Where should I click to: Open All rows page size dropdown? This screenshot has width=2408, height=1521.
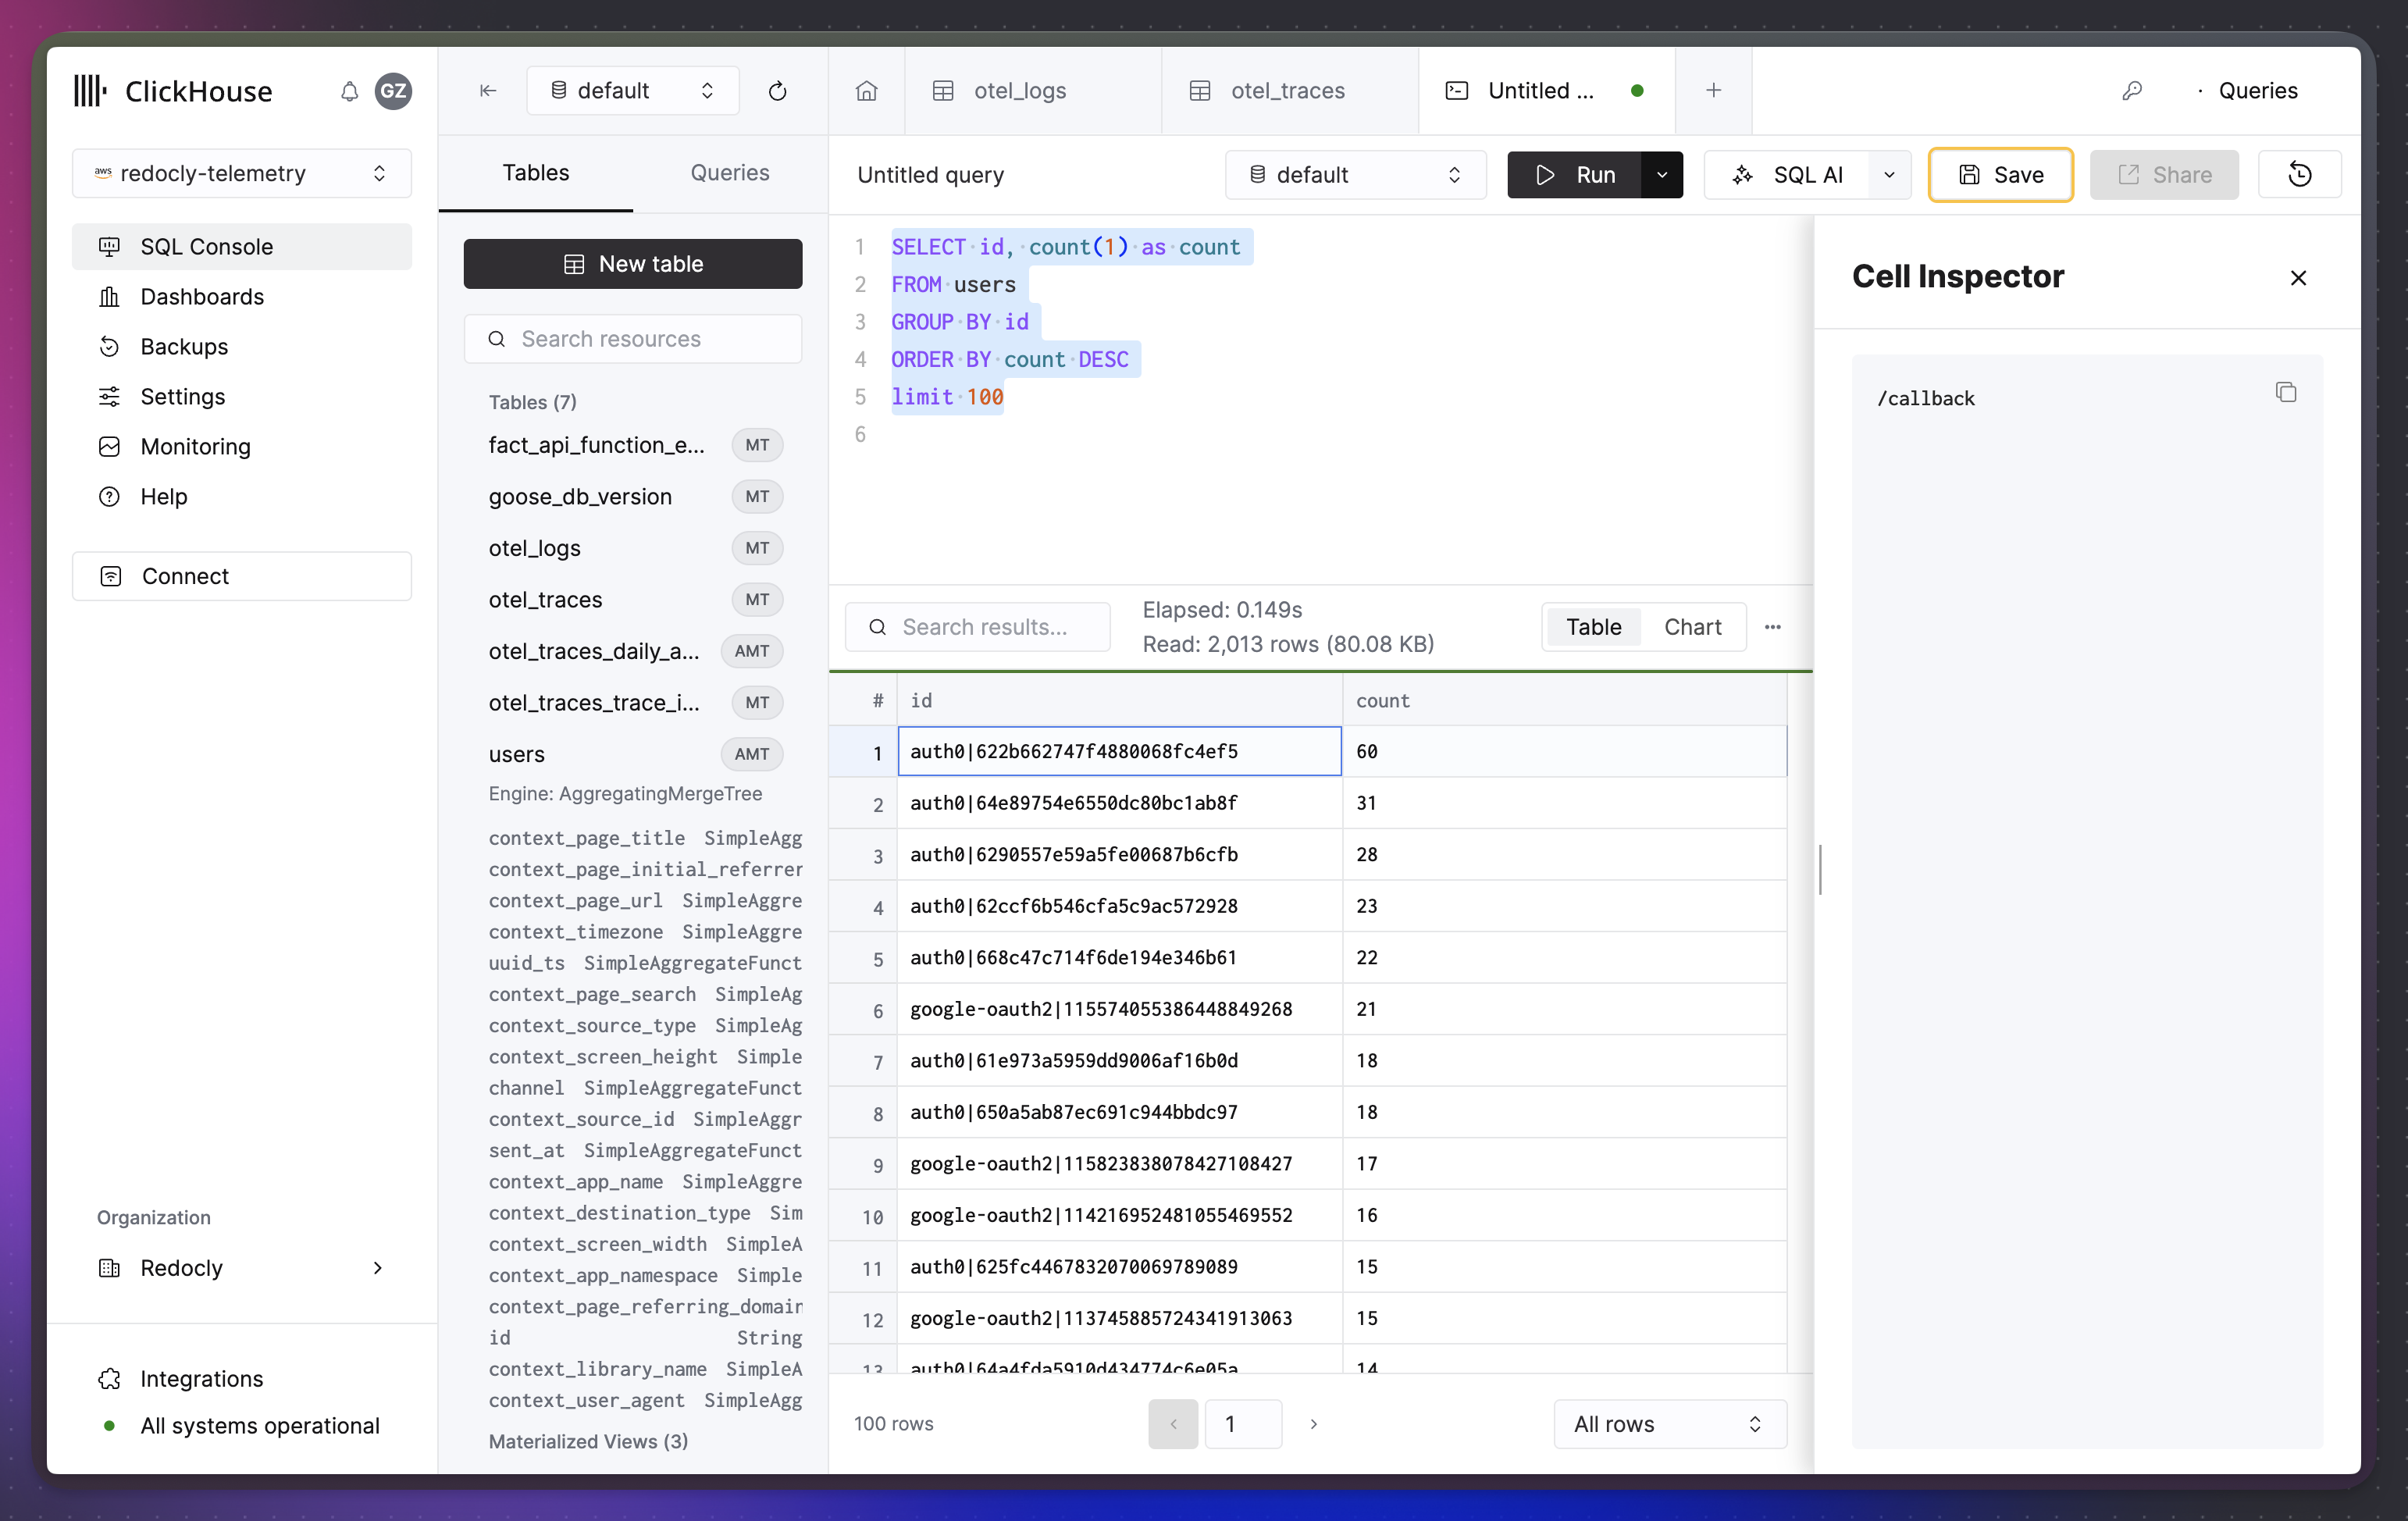[x=1670, y=1424]
